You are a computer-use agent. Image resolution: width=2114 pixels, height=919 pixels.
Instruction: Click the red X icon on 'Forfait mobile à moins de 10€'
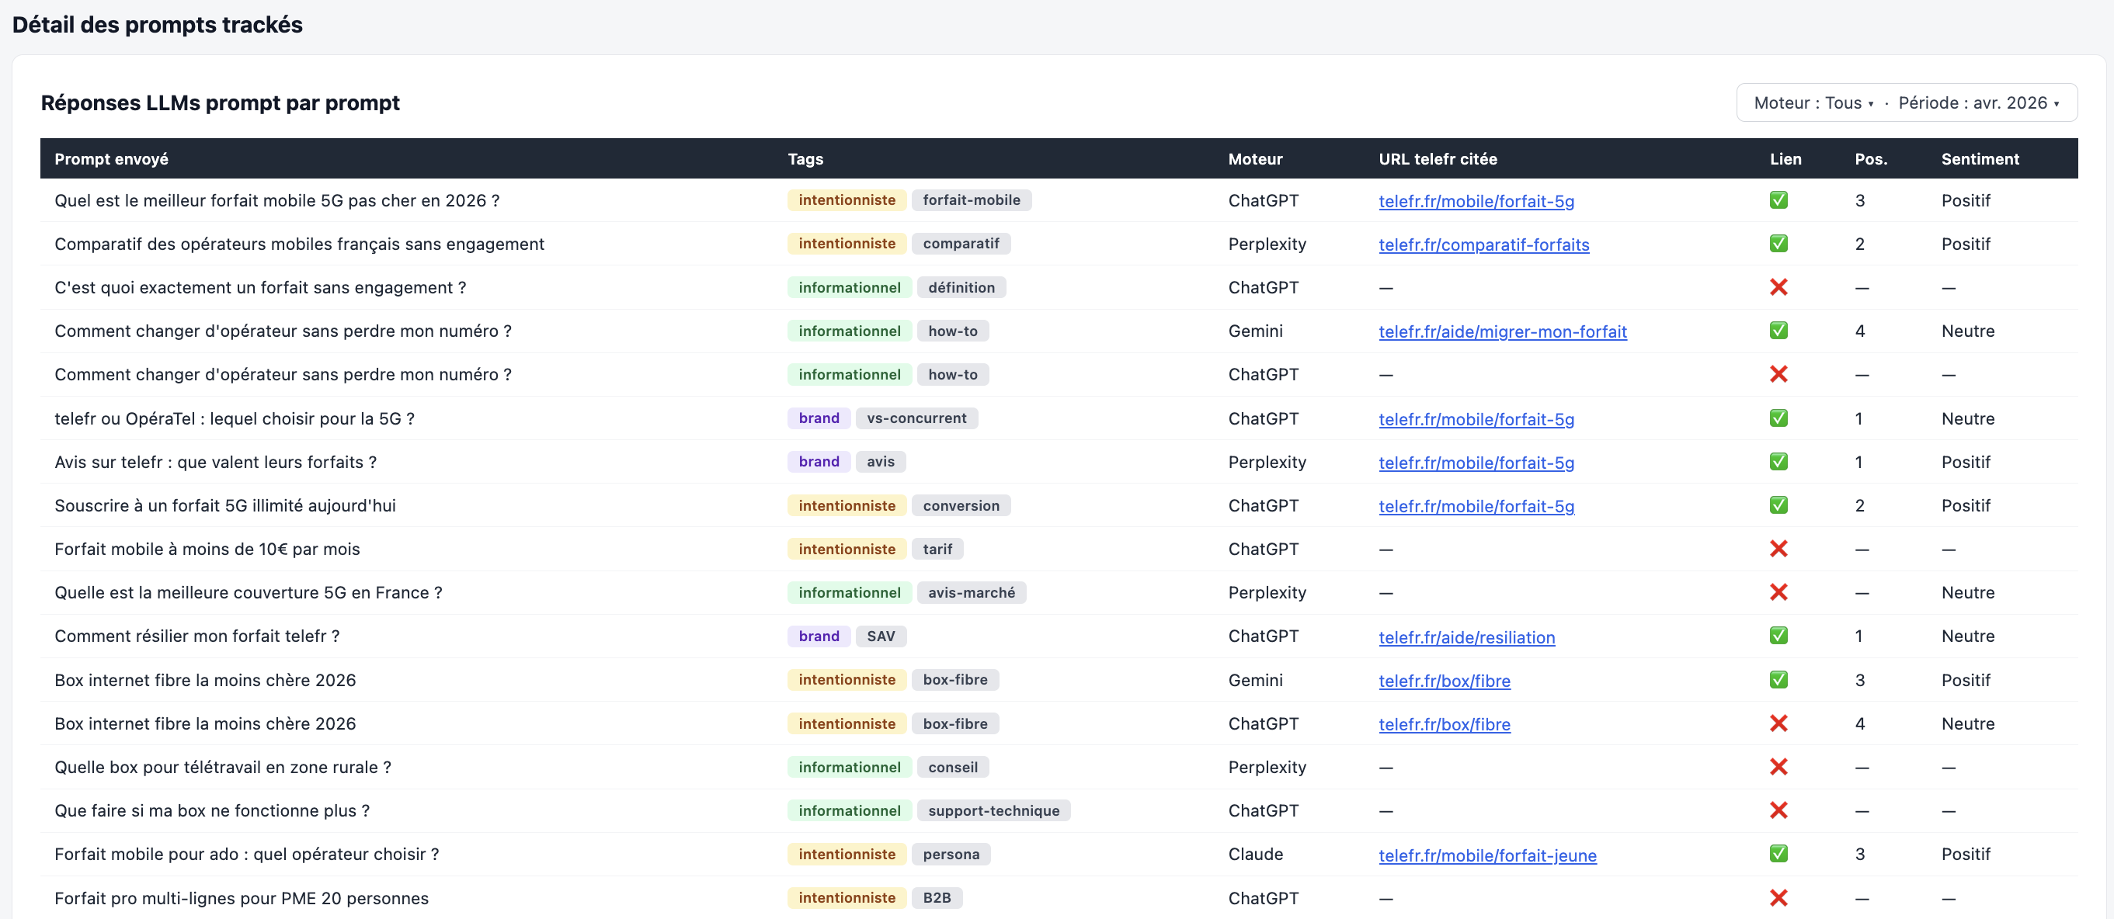point(1778,548)
